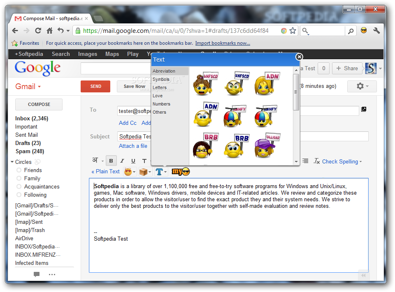The height and width of the screenshot is (292, 395).
Task: Select the Others category
Action: click(x=159, y=112)
